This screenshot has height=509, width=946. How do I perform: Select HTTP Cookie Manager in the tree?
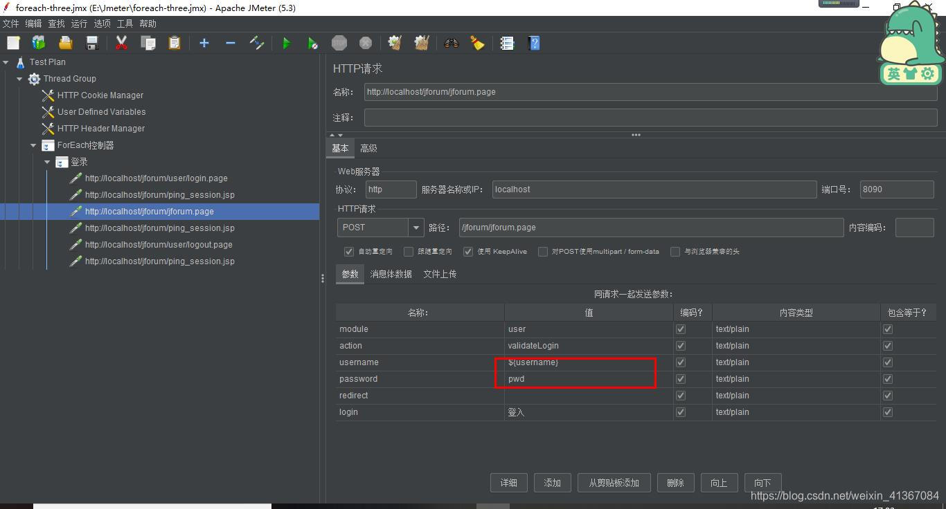click(100, 95)
